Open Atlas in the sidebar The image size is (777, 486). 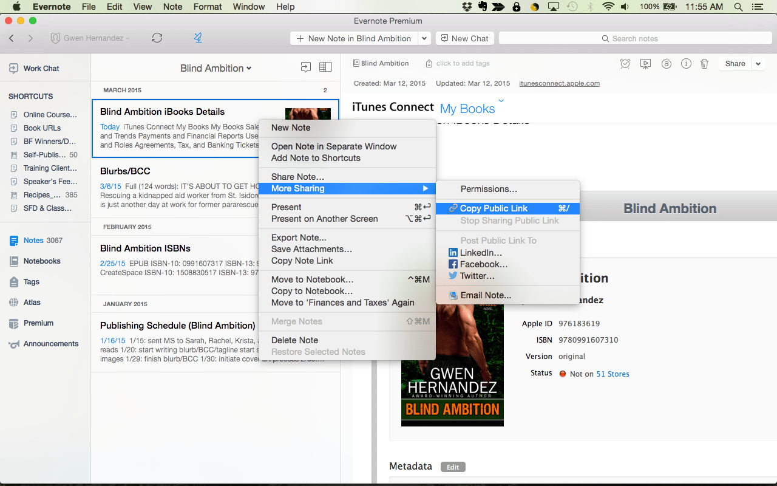[25, 303]
